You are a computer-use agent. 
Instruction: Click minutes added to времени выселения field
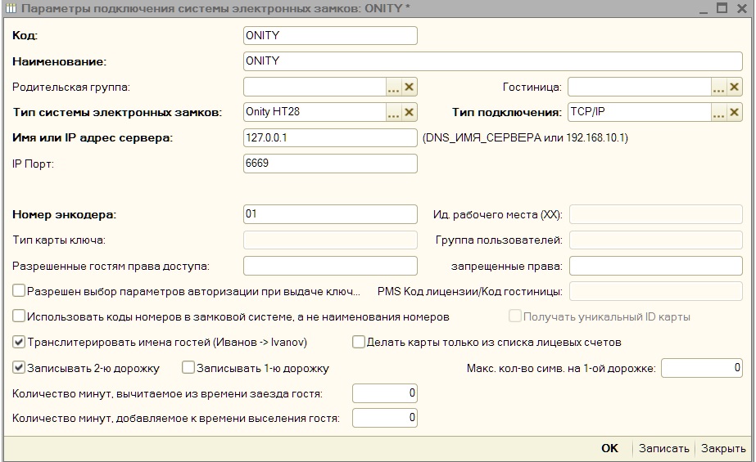pos(385,418)
